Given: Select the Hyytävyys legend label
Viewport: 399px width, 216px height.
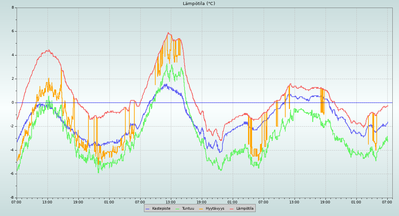Looking at the screenshot, I should coord(215,209).
